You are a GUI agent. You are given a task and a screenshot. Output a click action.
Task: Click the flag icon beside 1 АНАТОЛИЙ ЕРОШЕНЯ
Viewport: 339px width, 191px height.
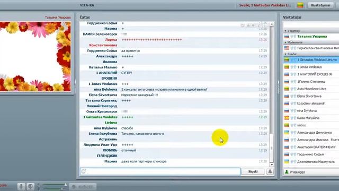click(287, 74)
